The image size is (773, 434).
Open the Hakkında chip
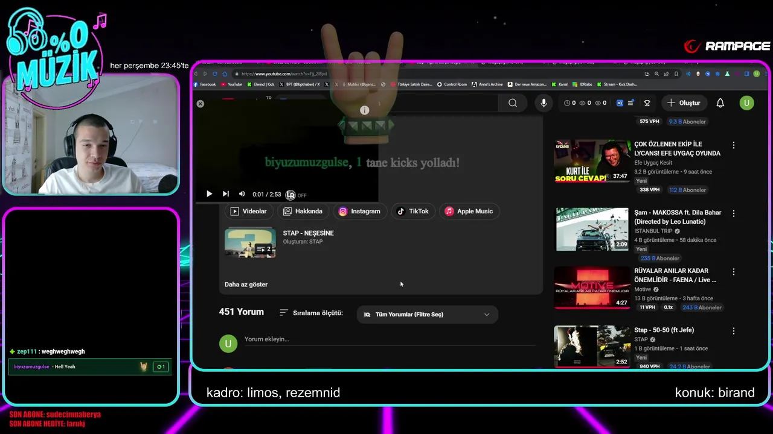tap(303, 212)
